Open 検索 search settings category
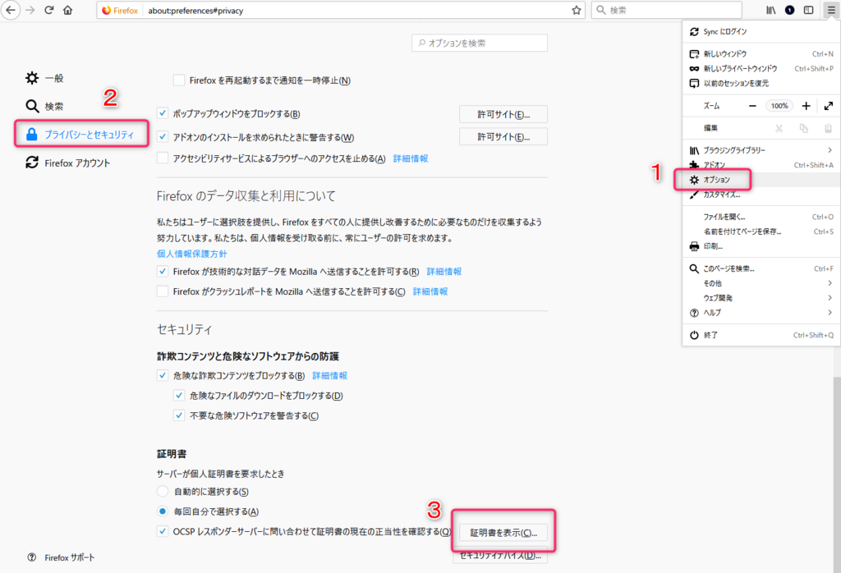The image size is (841, 573). pyautogui.click(x=44, y=106)
